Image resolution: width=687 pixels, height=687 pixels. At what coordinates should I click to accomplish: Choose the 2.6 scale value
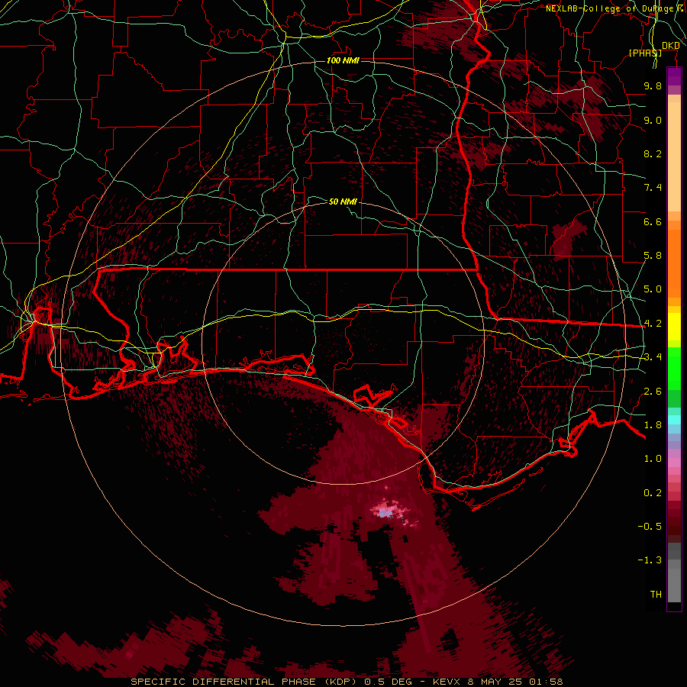point(653,392)
